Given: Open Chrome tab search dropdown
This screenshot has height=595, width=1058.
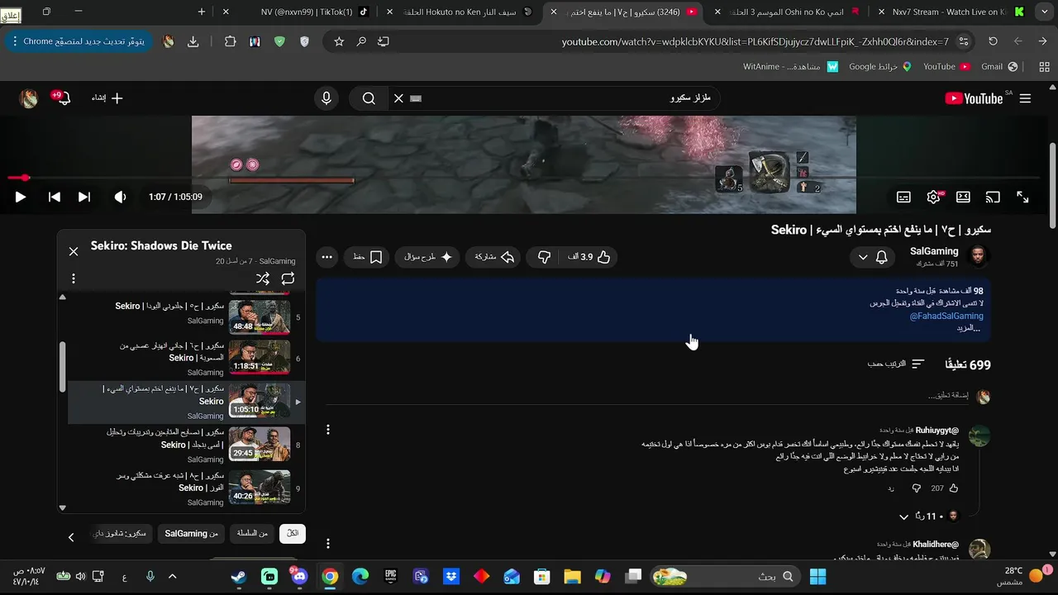Looking at the screenshot, I should tap(1043, 12).
